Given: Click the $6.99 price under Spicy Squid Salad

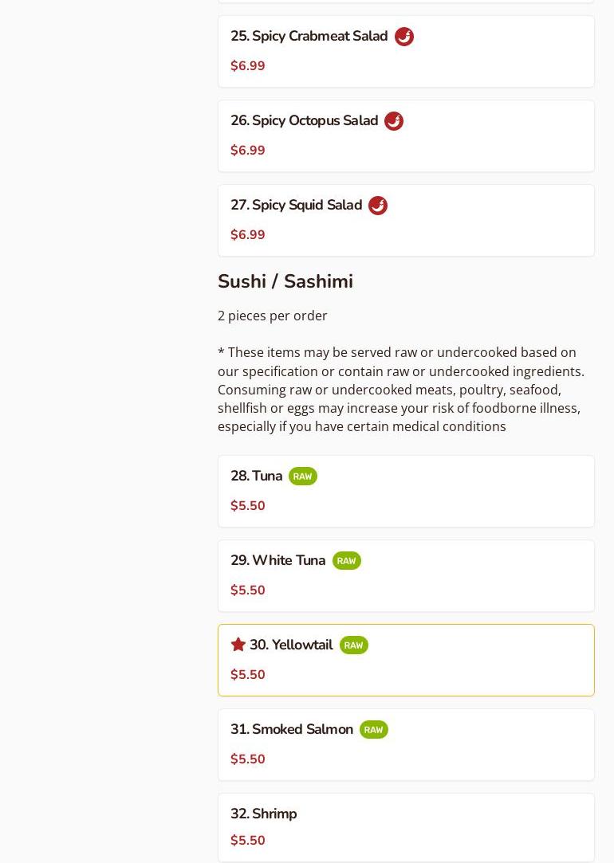Looking at the screenshot, I should 248,235.
